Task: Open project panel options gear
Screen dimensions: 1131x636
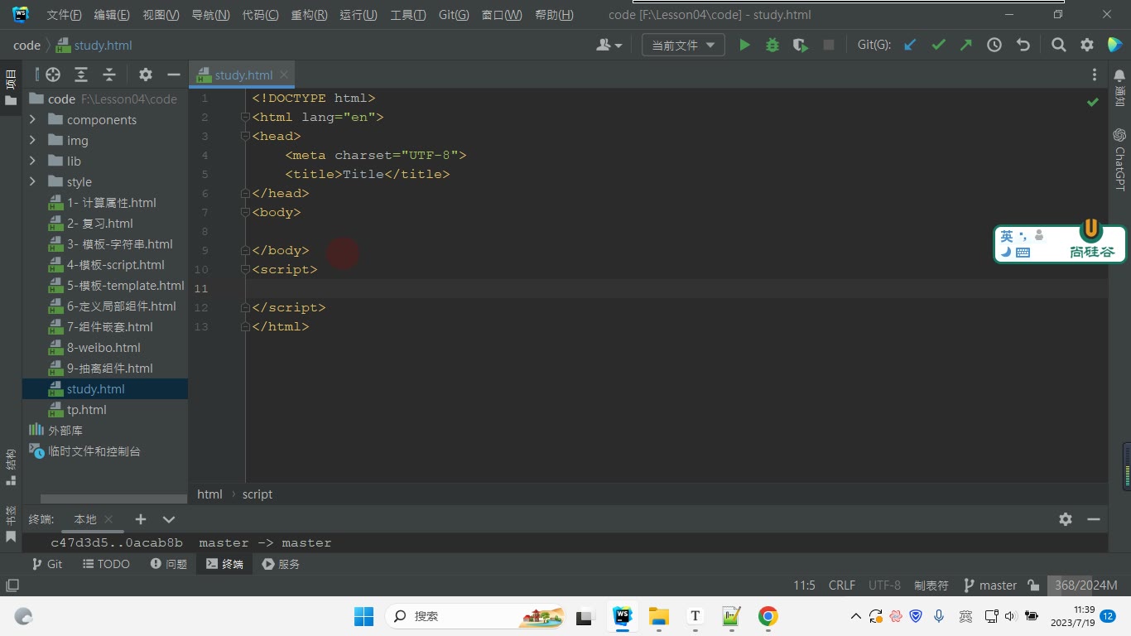Action: [x=146, y=75]
